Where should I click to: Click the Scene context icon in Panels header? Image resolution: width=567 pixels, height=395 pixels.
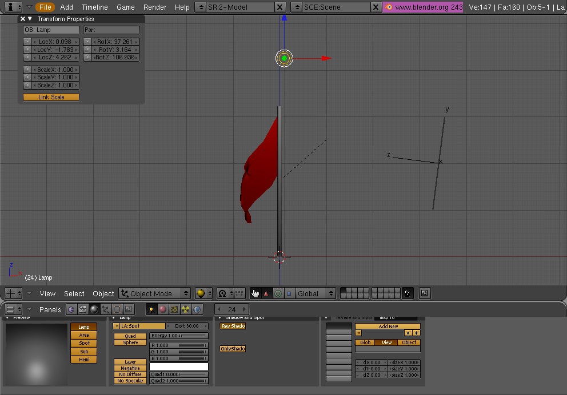pyautogui.click(x=129, y=309)
